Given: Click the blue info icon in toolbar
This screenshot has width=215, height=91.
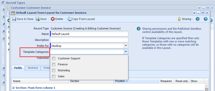Looking at the screenshot, I should tap(197, 19).
